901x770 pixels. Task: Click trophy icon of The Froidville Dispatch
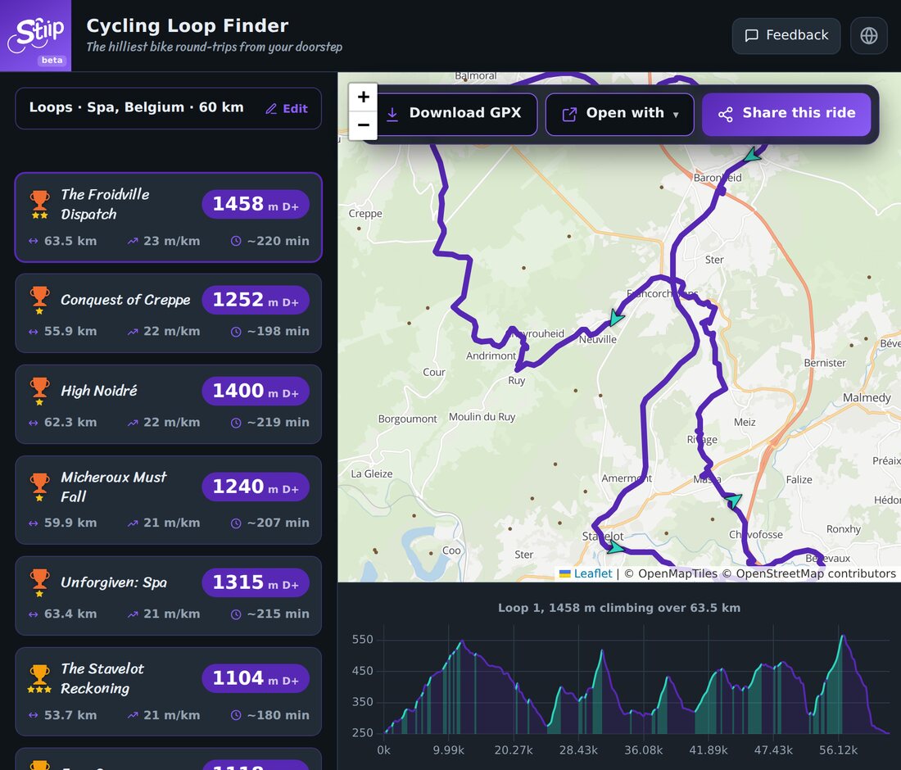point(39,205)
